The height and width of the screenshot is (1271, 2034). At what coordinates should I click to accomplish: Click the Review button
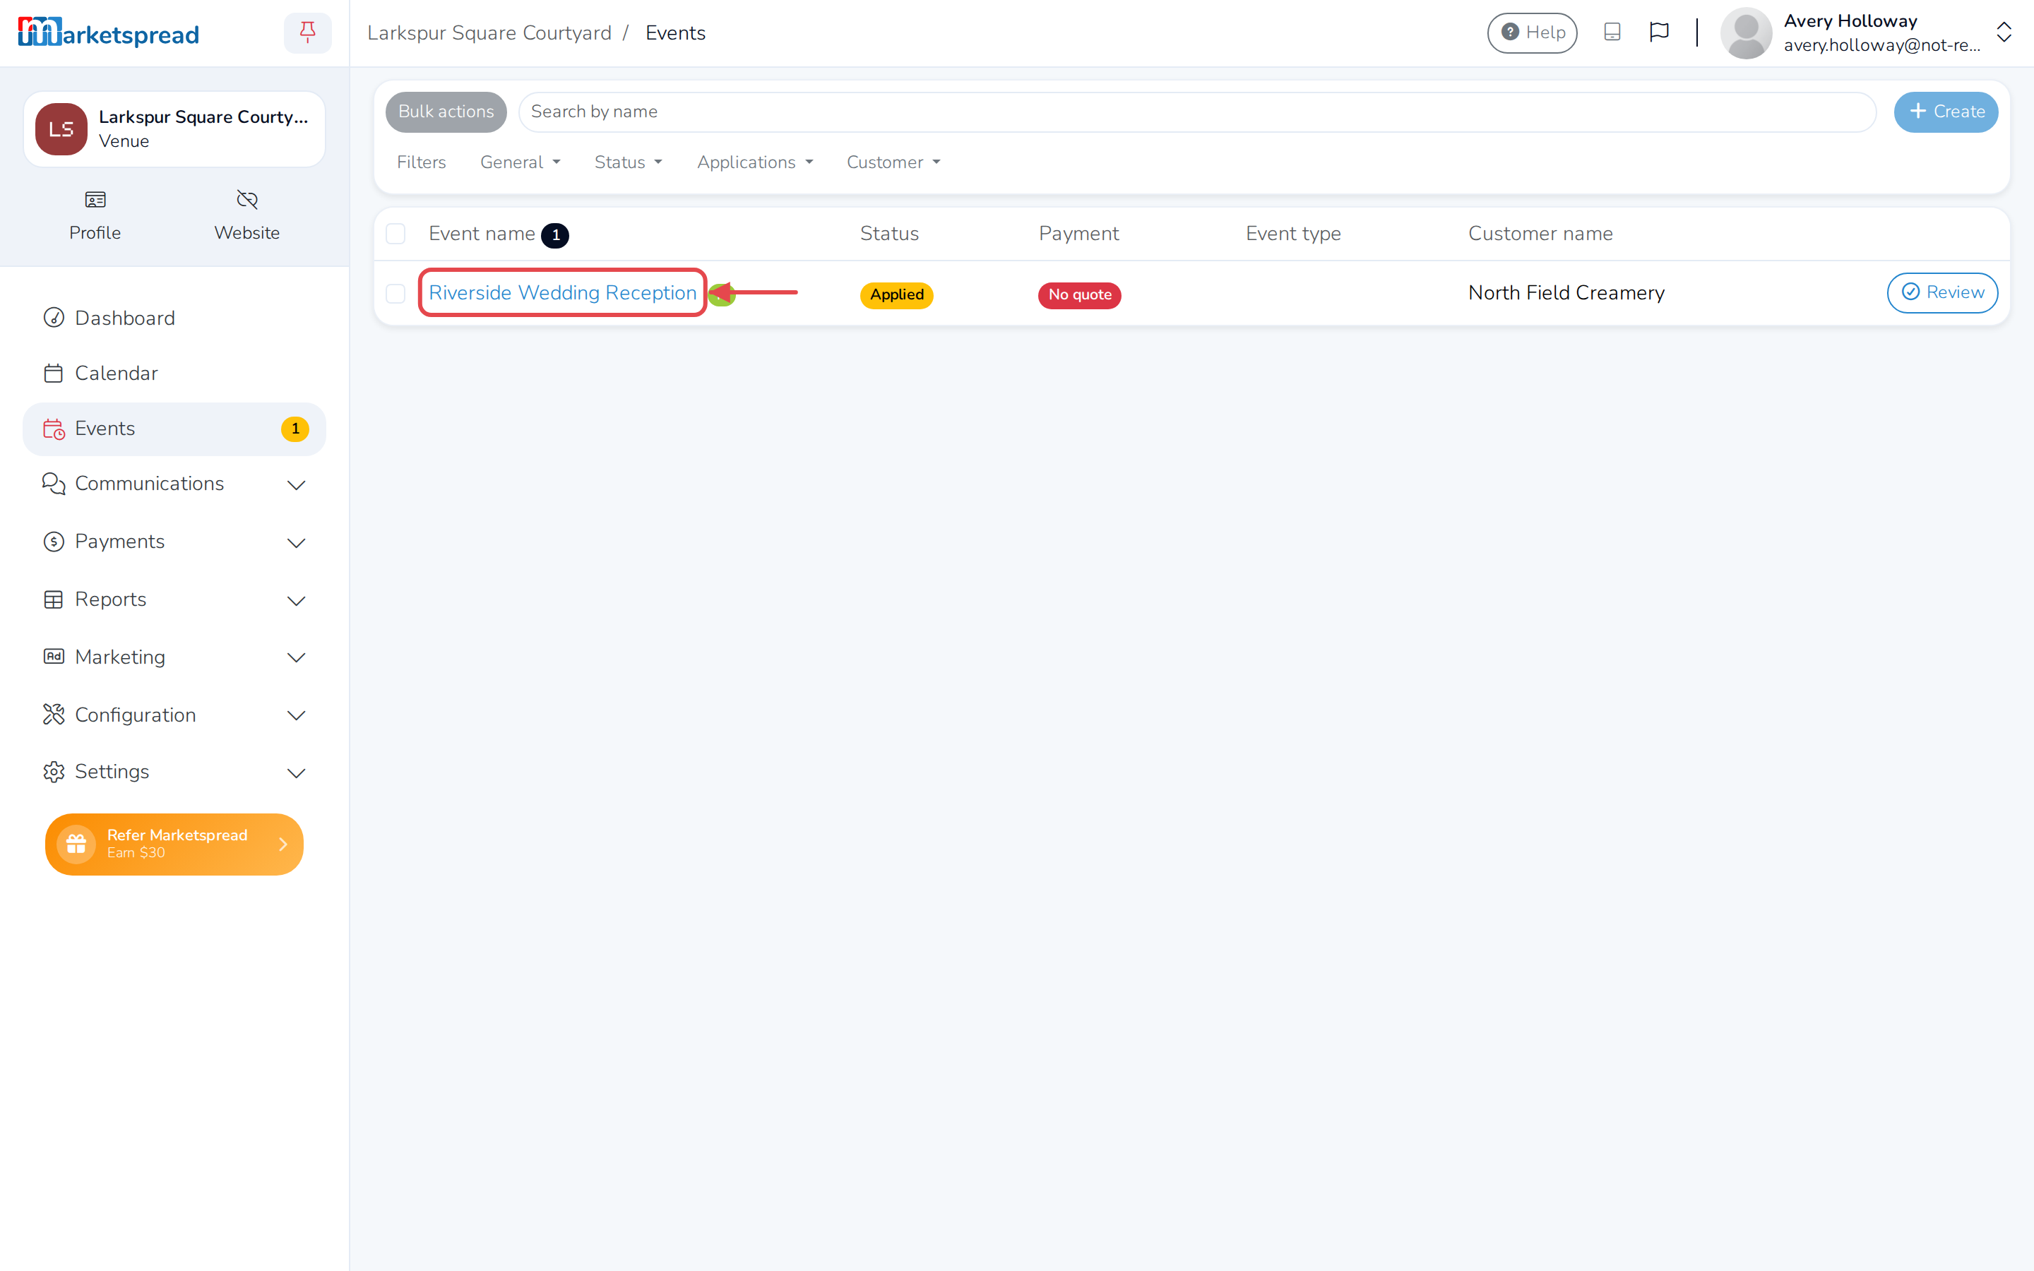click(1942, 292)
